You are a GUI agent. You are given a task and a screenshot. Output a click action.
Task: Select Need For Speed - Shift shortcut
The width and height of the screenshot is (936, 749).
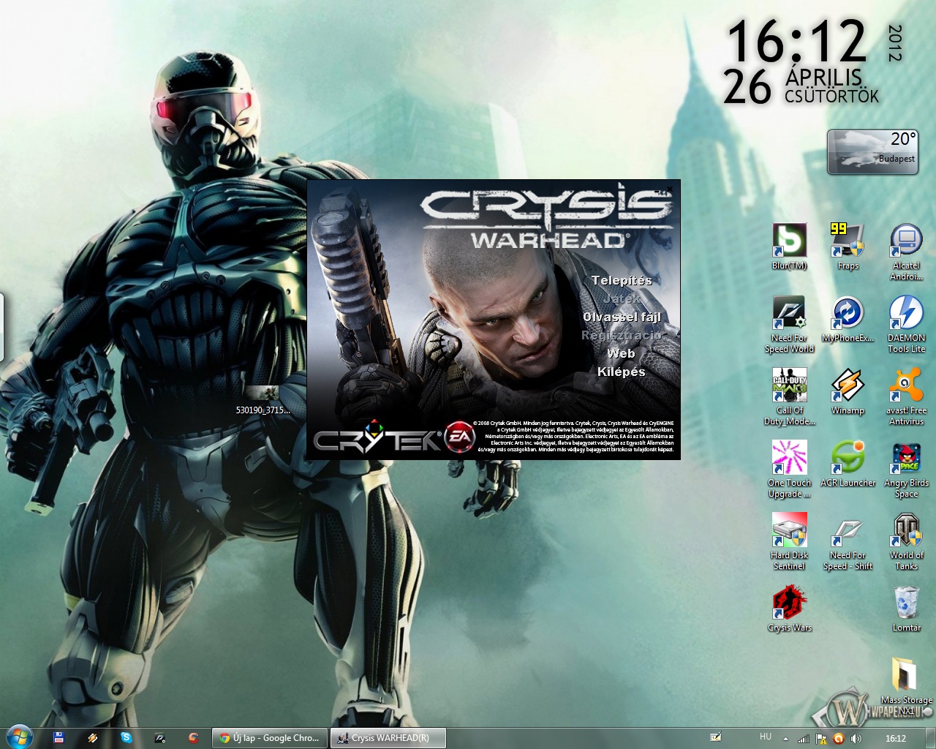tap(848, 541)
